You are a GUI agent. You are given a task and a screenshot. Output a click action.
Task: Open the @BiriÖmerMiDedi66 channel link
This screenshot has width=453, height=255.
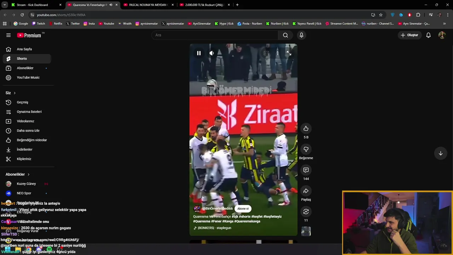coord(217,209)
